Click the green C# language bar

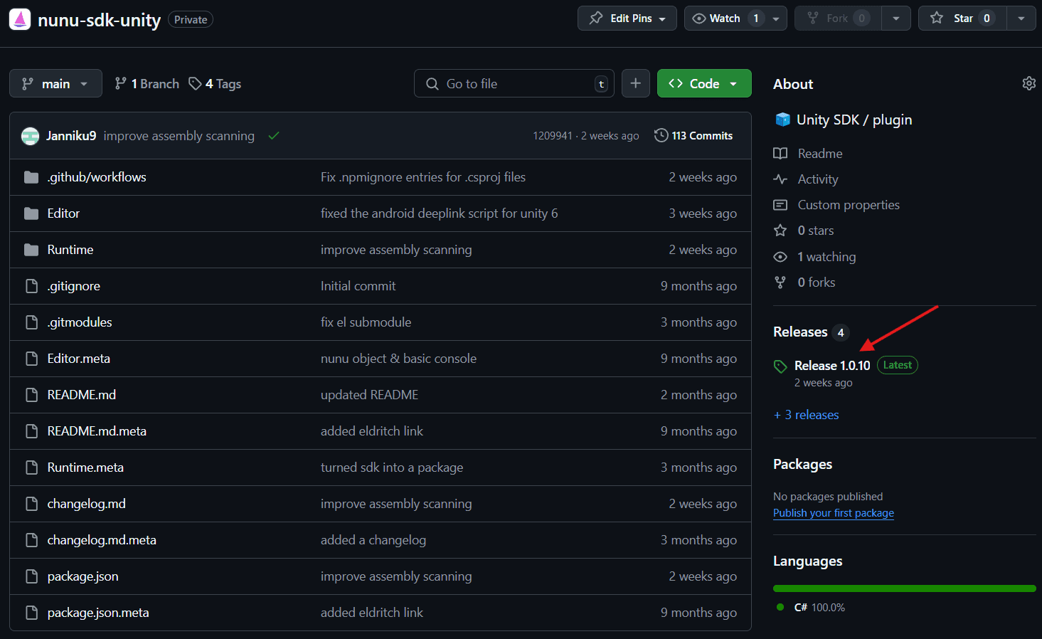(x=905, y=588)
